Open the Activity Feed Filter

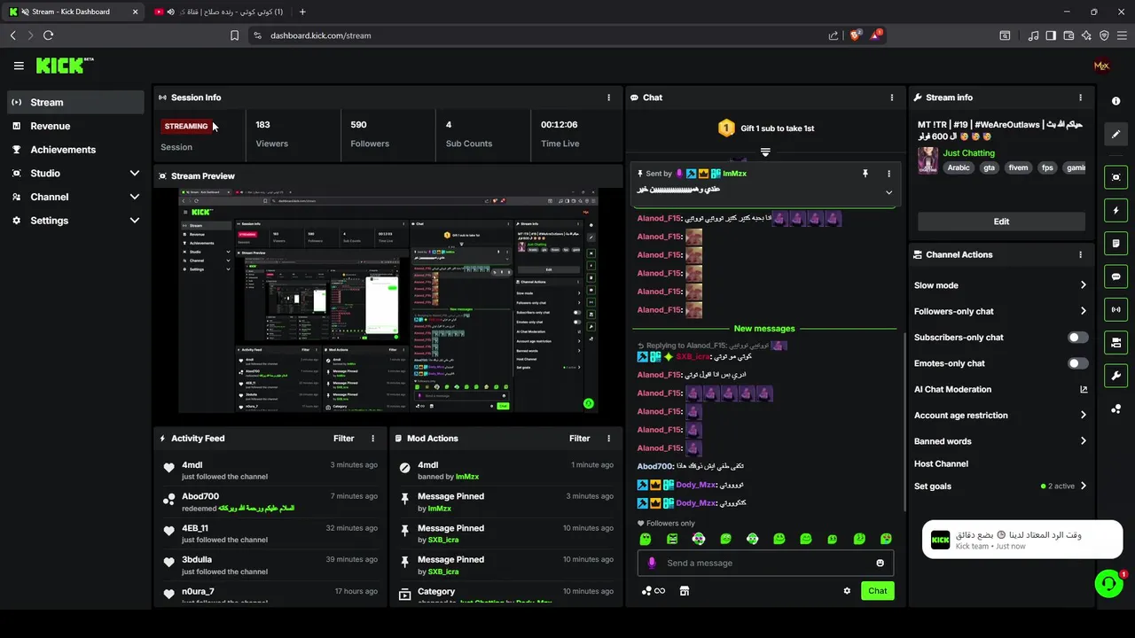pos(344,439)
